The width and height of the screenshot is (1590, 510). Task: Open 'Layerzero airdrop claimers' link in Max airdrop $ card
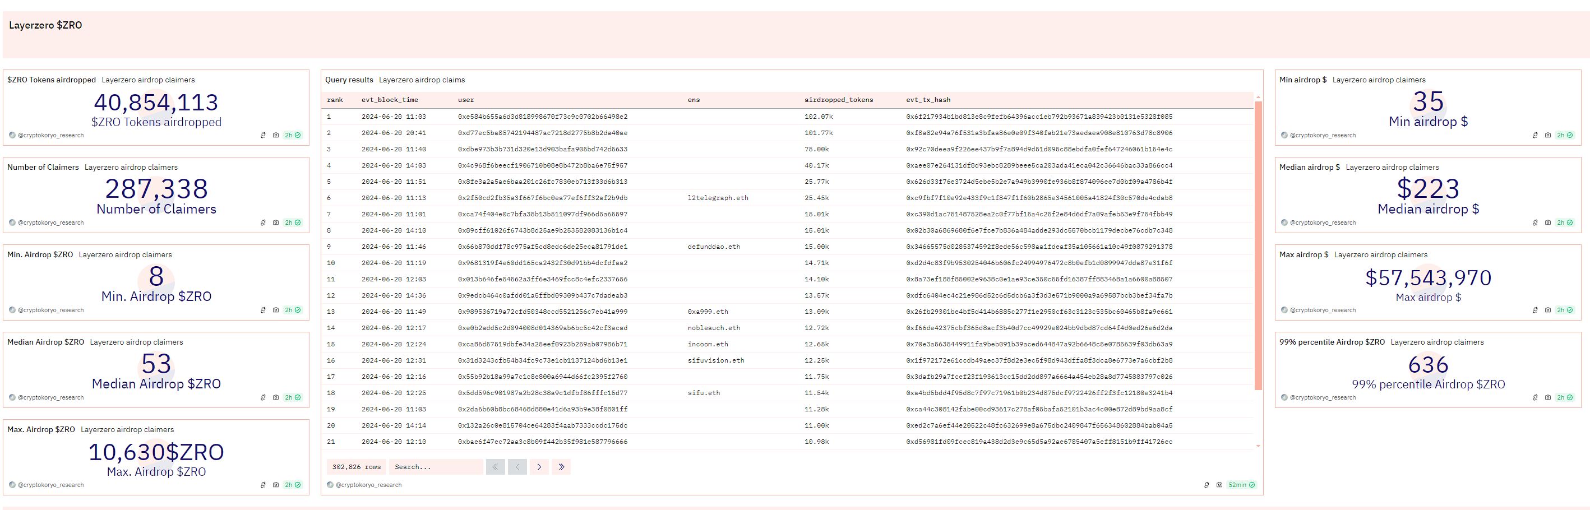(1381, 256)
